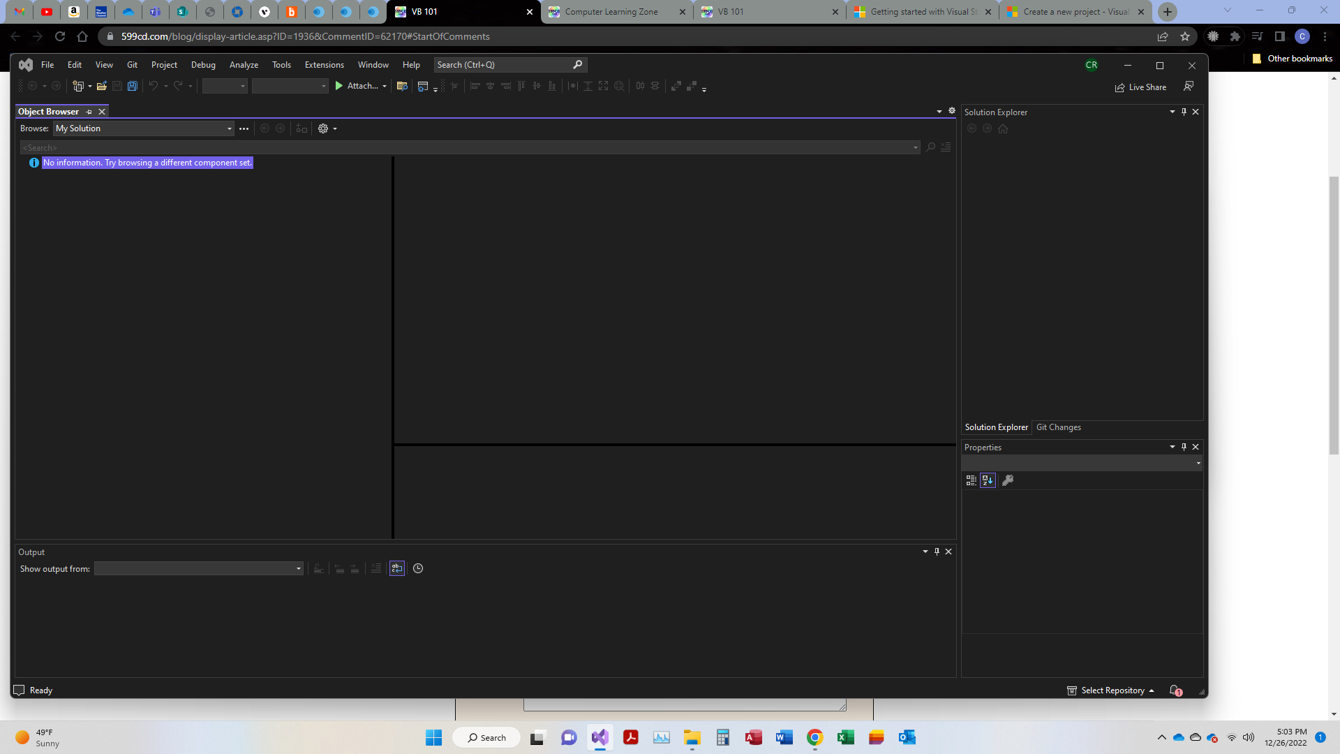Open the Debug menu
This screenshot has width=1340, height=754.
[203, 64]
